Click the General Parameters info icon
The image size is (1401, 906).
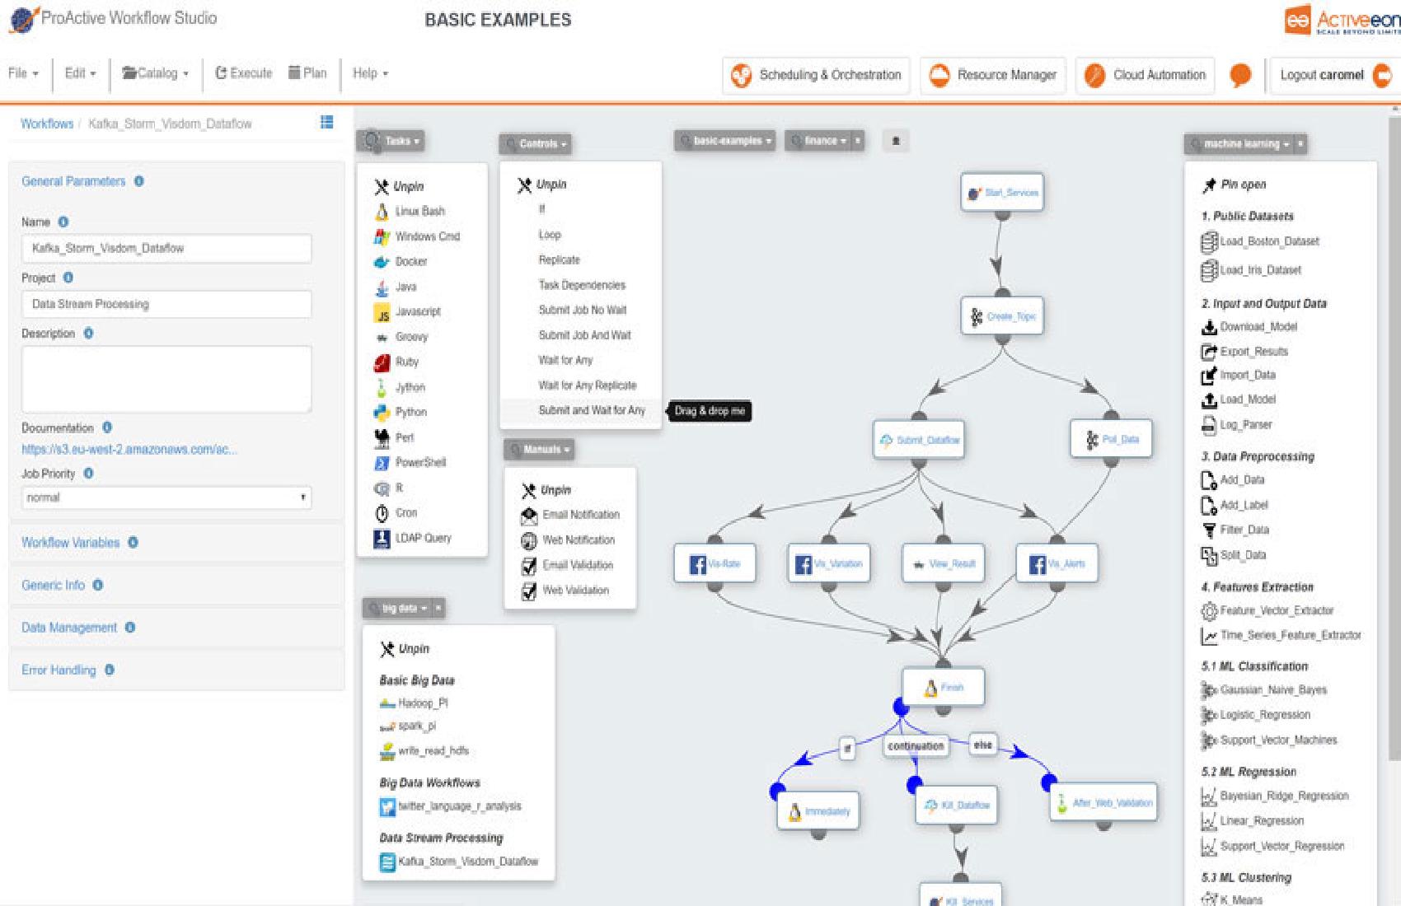(138, 181)
